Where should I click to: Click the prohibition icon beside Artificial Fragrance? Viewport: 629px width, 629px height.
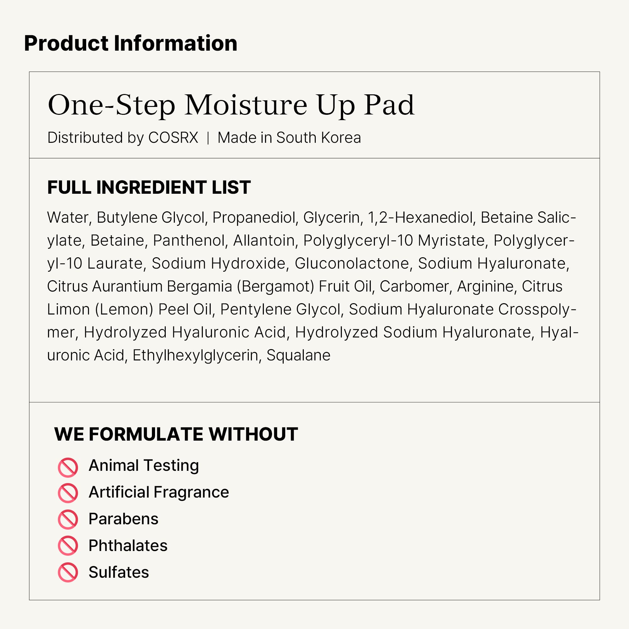(68, 493)
